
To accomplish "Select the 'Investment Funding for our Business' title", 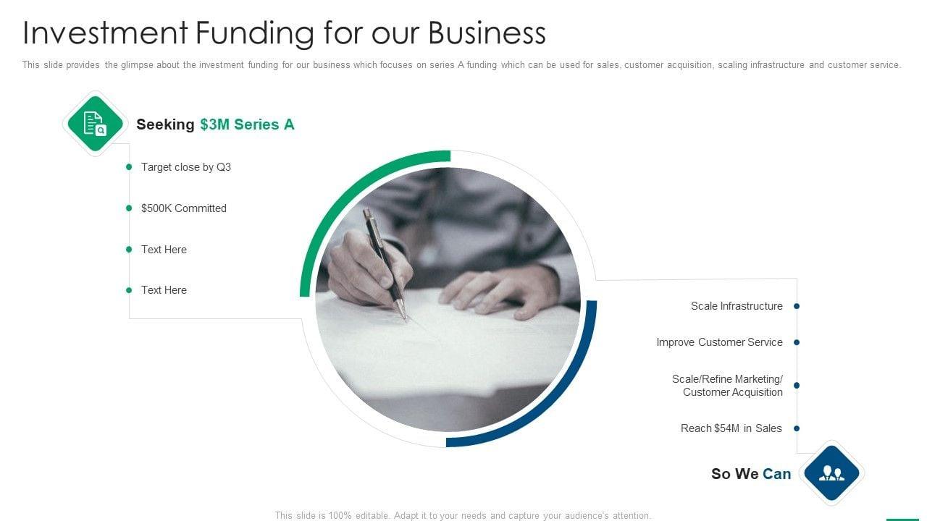I will (x=284, y=33).
